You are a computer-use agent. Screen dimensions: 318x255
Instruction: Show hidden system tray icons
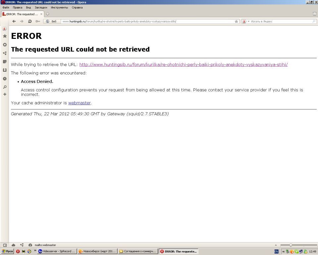(283, 252)
